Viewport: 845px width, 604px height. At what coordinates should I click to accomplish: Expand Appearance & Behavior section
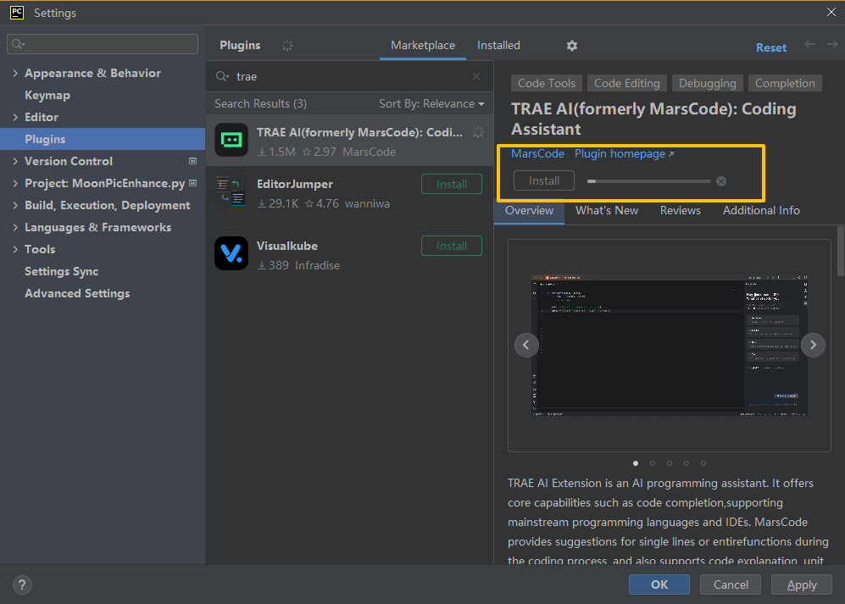point(15,74)
